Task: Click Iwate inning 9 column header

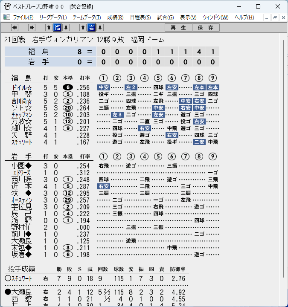Action: 213,156
